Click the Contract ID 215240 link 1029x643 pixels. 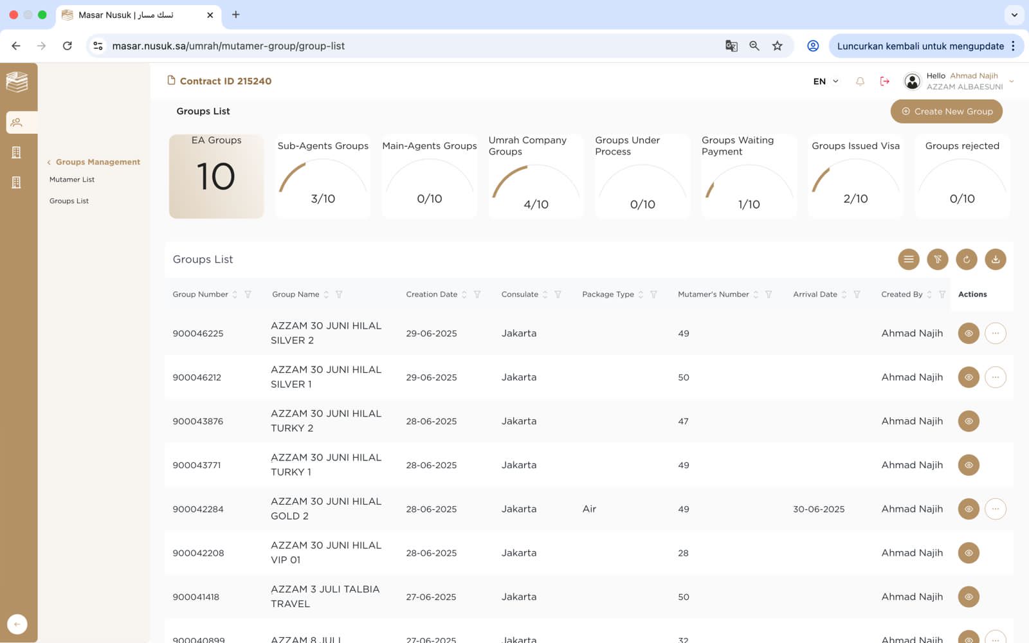[x=225, y=81]
